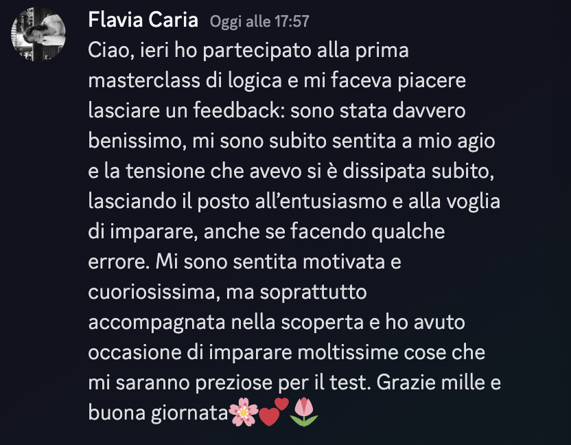
Task: Click the word "accompagnata" in the message
Action: 156,323
